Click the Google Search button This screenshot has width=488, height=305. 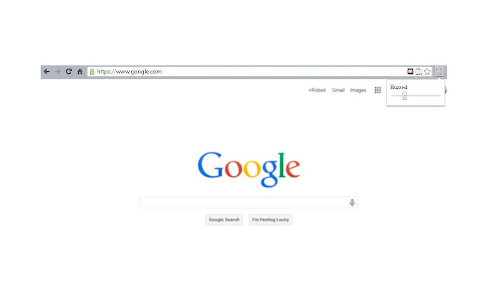tap(223, 220)
